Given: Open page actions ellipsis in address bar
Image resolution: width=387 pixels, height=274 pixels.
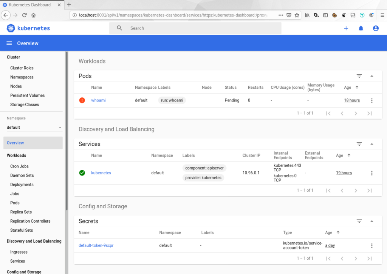Looking at the screenshot, I should click(281, 15).
